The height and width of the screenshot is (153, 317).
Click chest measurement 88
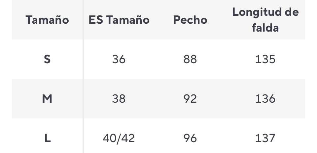tap(190, 59)
